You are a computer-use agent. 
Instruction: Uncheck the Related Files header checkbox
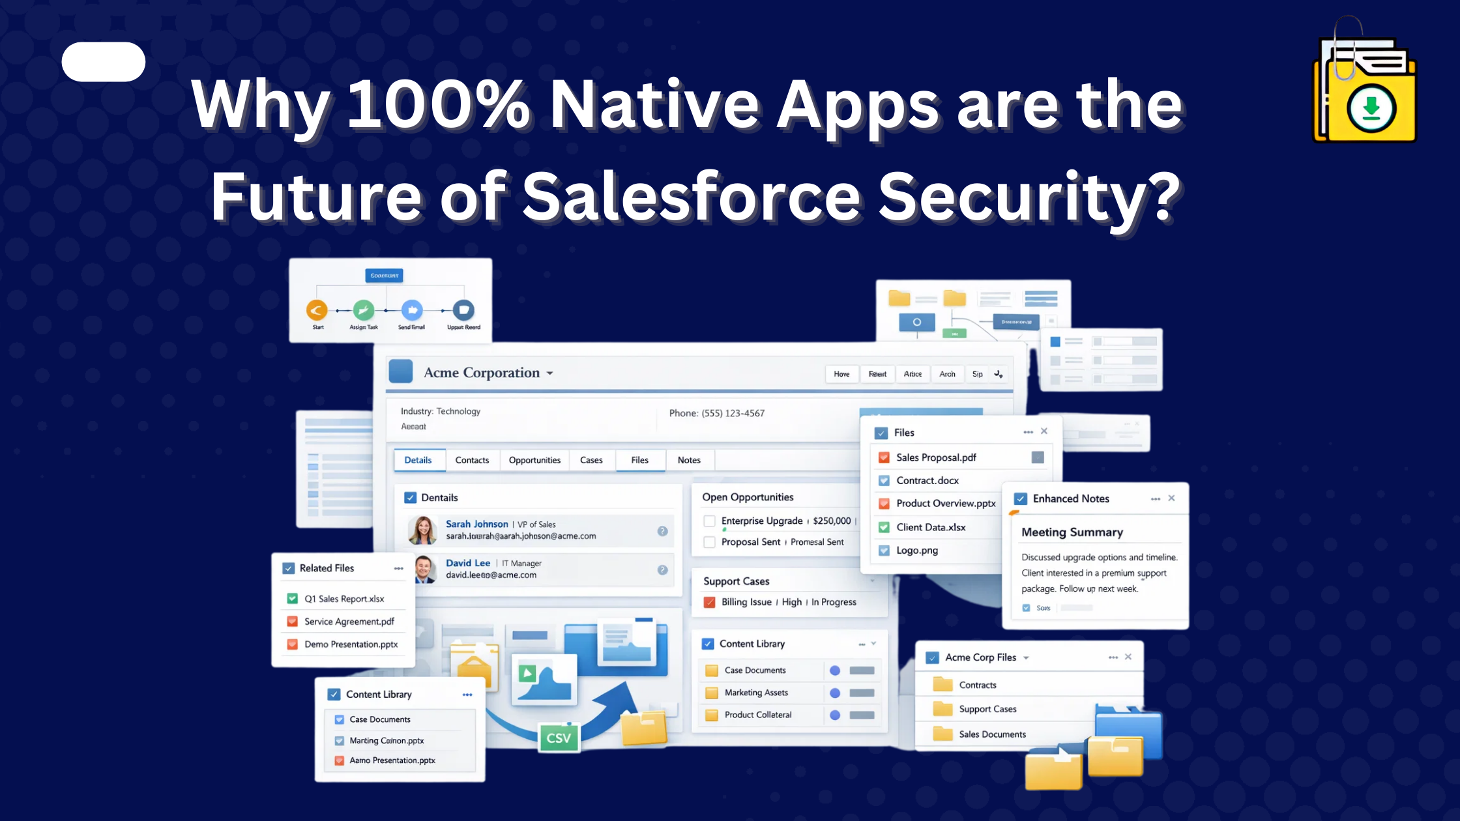[288, 568]
